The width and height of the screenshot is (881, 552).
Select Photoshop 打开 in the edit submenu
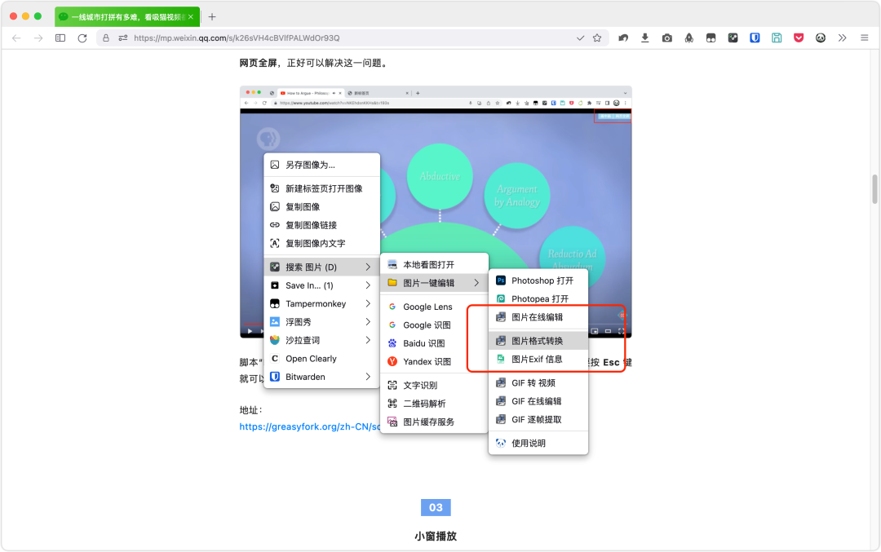pos(538,280)
